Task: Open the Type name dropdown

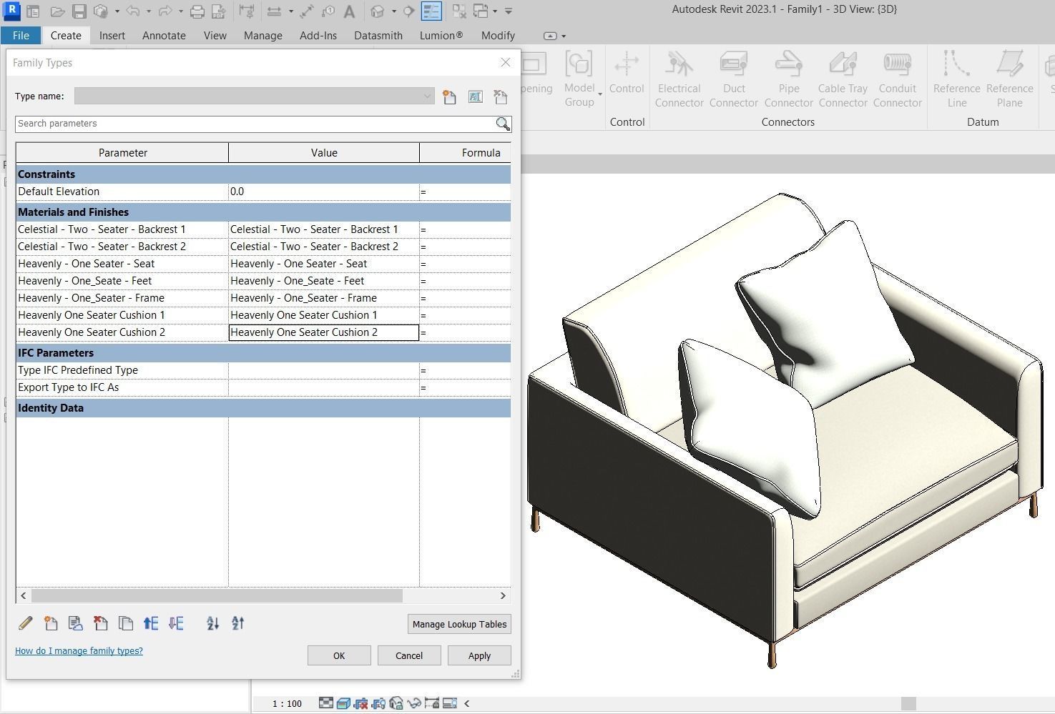Action: pos(427,96)
